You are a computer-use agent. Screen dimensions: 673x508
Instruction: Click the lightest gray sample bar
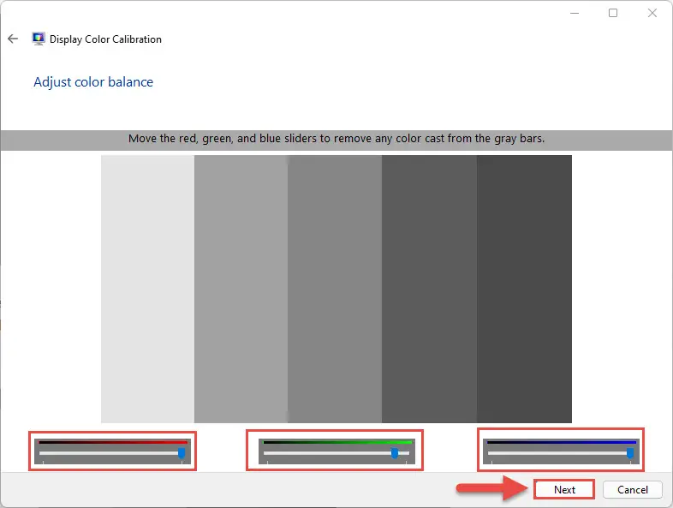click(147, 289)
